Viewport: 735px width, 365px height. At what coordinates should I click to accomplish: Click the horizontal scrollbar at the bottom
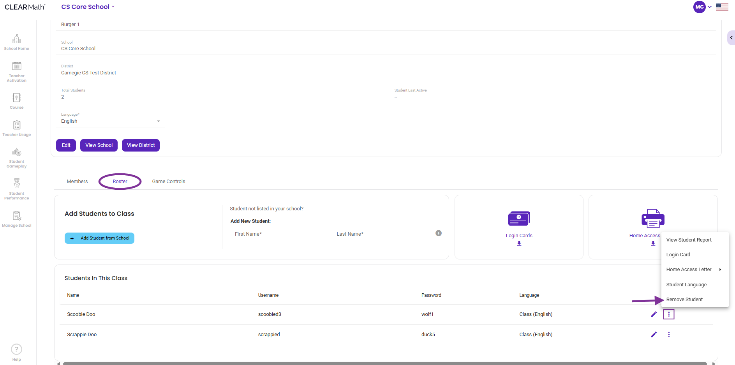coord(385,363)
